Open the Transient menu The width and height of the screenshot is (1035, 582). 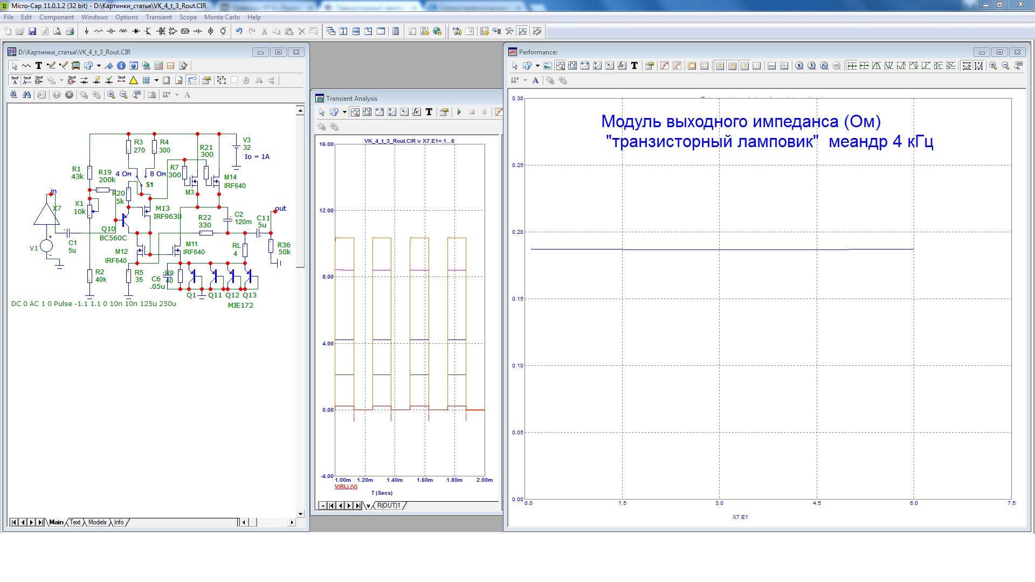pyautogui.click(x=158, y=17)
